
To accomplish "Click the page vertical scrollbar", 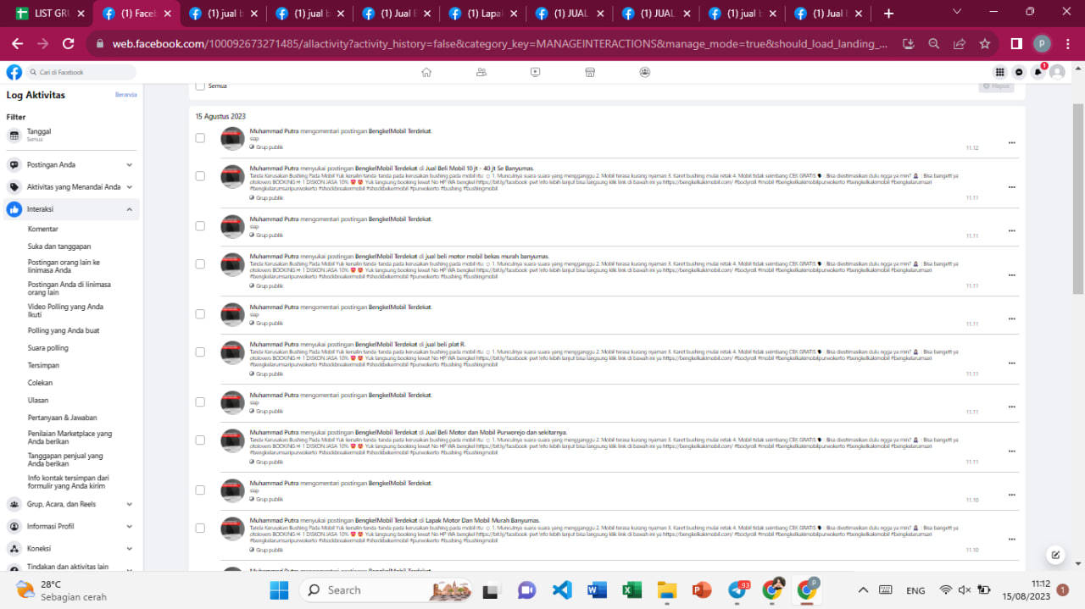I will pyautogui.click(x=1078, y=199).
